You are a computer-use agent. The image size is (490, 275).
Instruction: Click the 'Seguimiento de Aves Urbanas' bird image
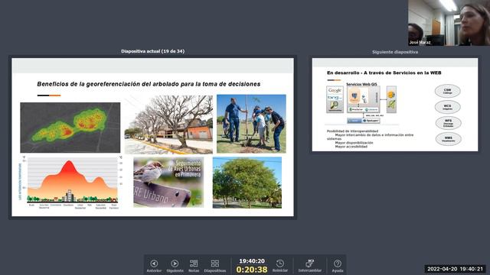(x=168, y=183)
